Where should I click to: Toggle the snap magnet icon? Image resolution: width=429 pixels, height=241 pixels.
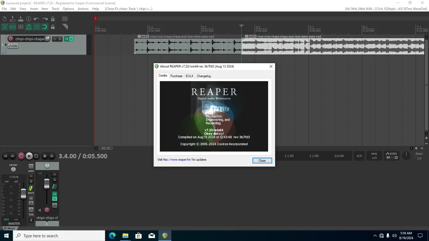point(45,27)
